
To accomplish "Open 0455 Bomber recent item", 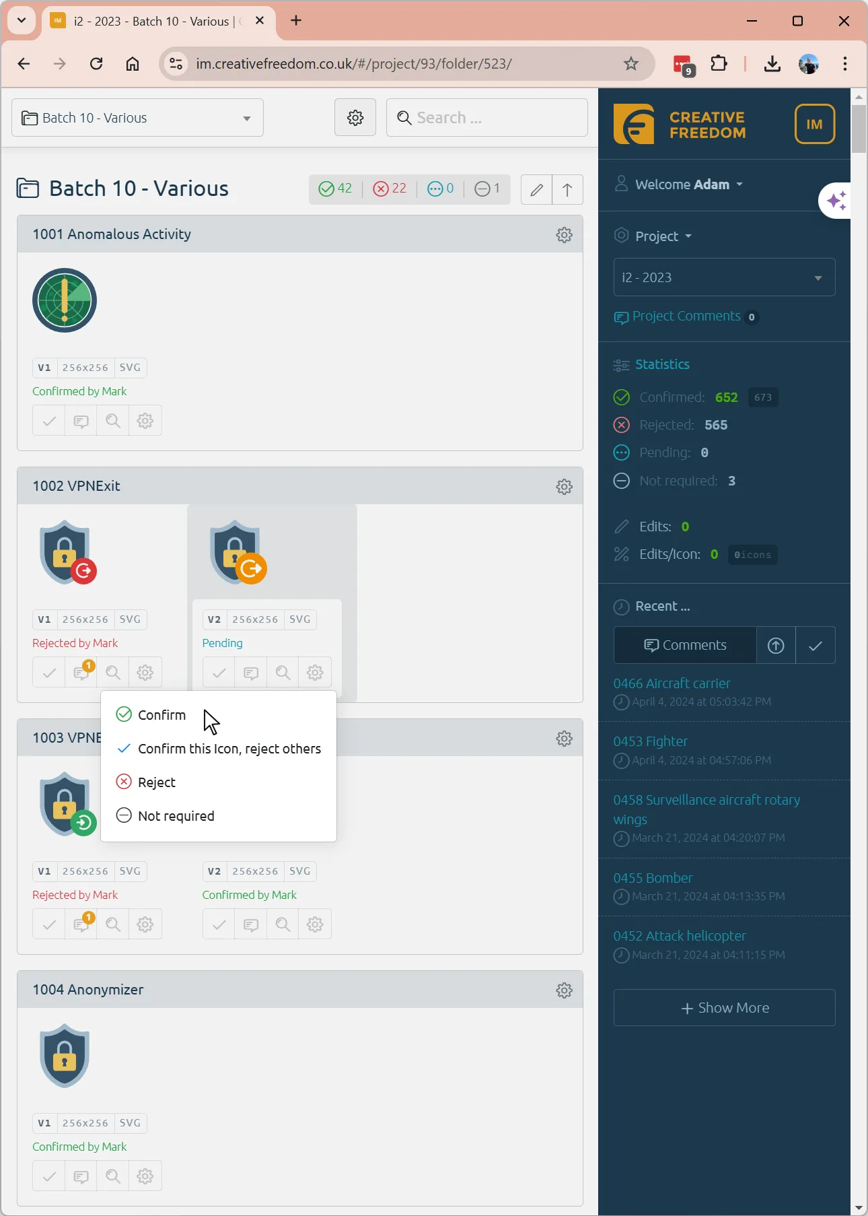I will 653,878.
